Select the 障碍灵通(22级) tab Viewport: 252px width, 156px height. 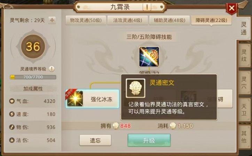(211, 20)
